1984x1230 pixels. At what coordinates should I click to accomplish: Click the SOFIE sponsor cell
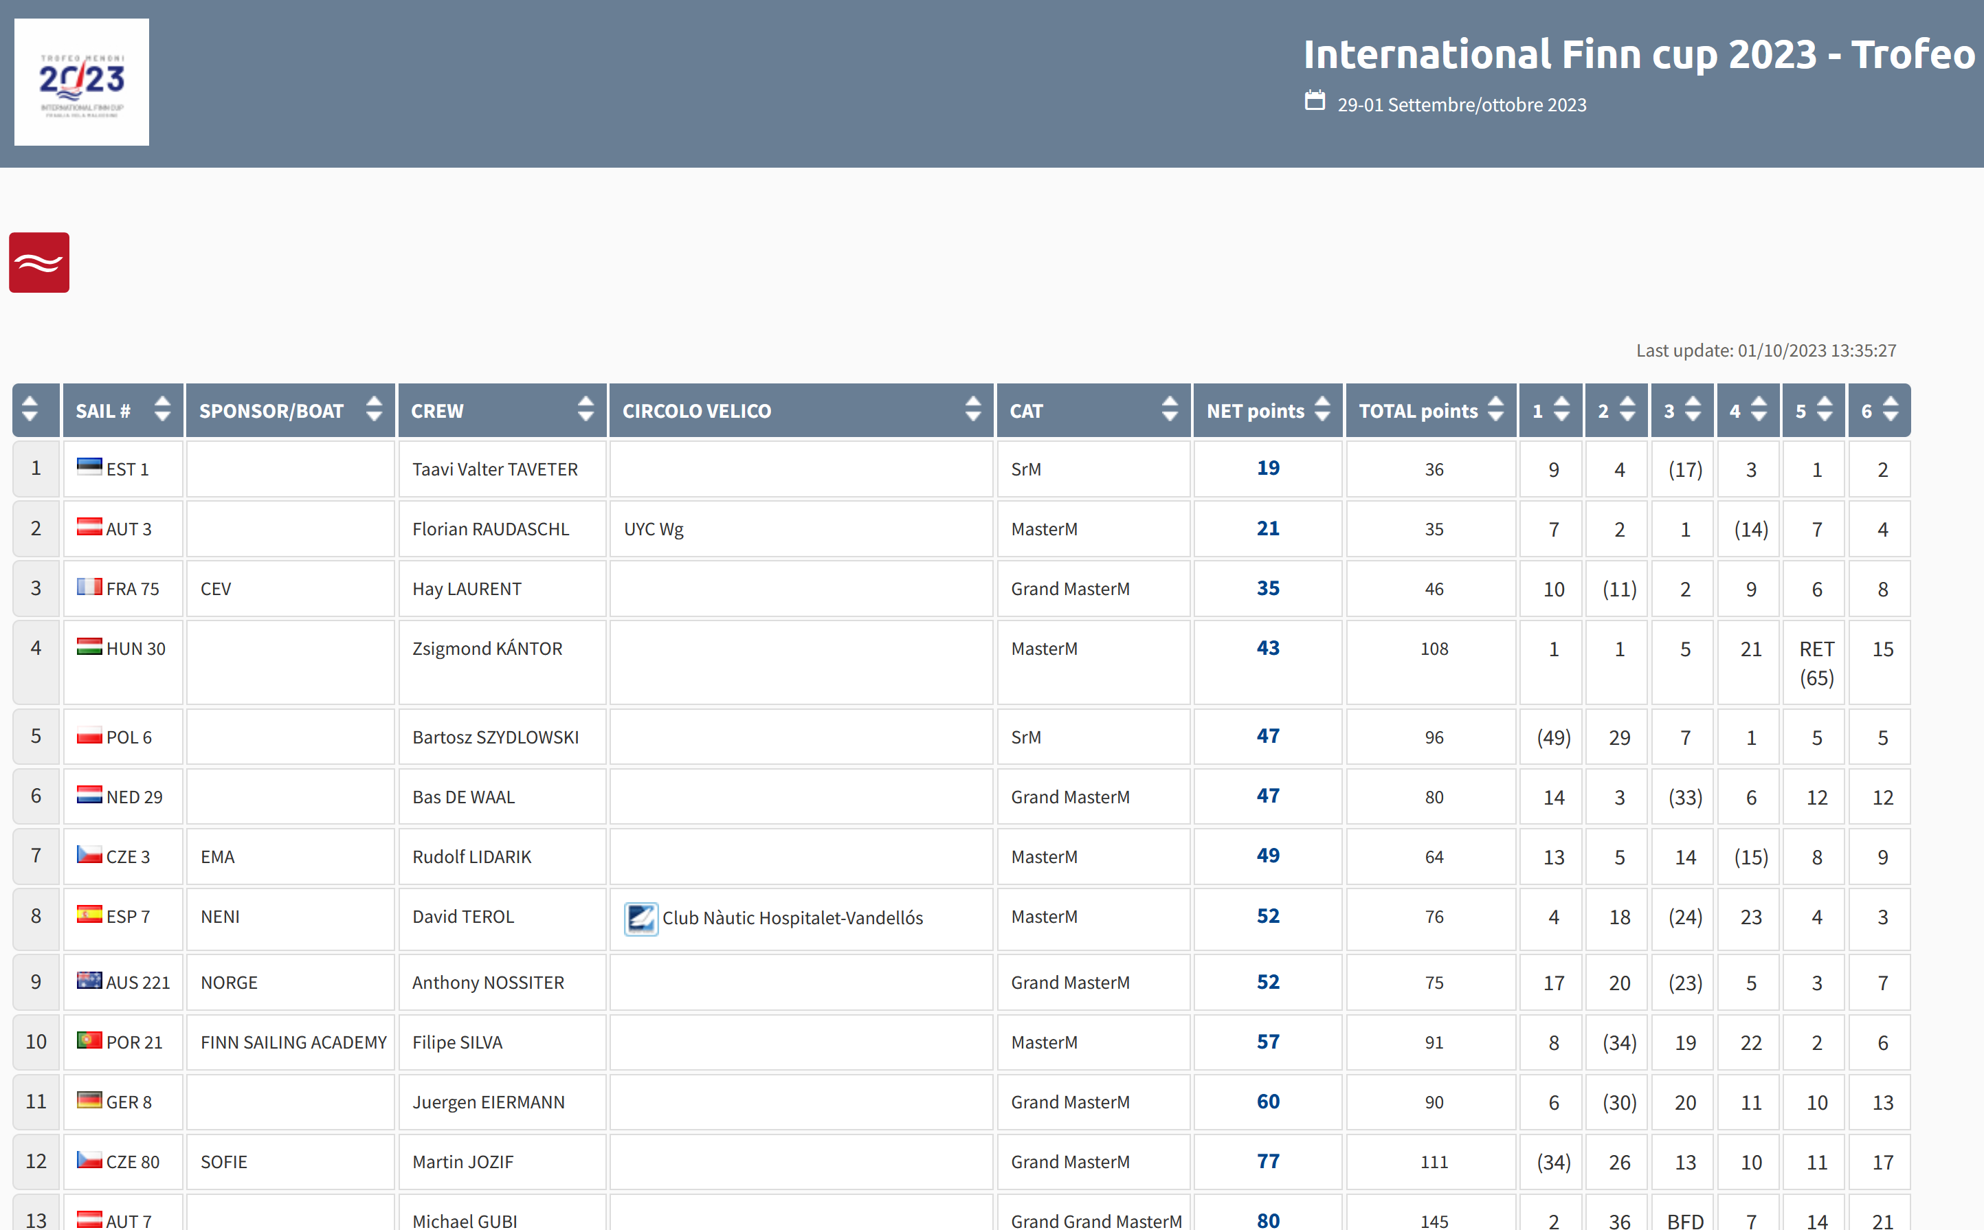(291, 1162)
